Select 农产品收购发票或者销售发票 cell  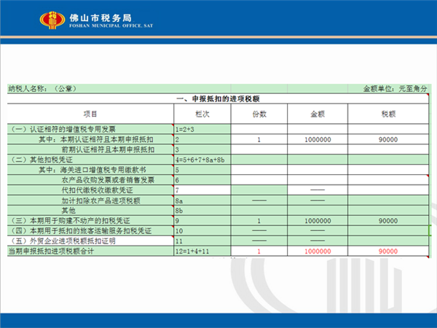click(x=90, y=180)
